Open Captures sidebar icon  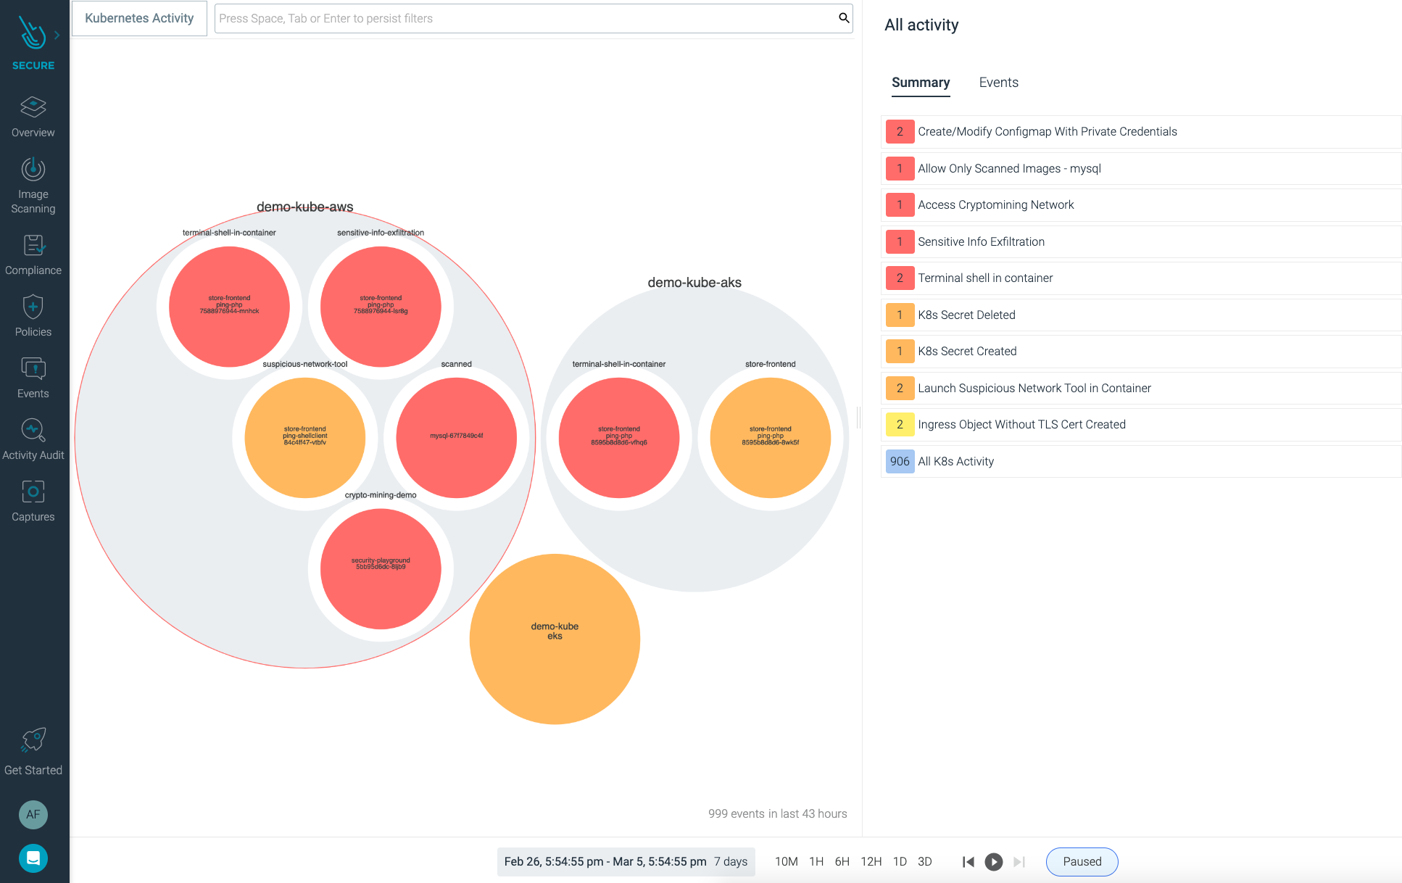pyautogui.click(x=33, y=492)
